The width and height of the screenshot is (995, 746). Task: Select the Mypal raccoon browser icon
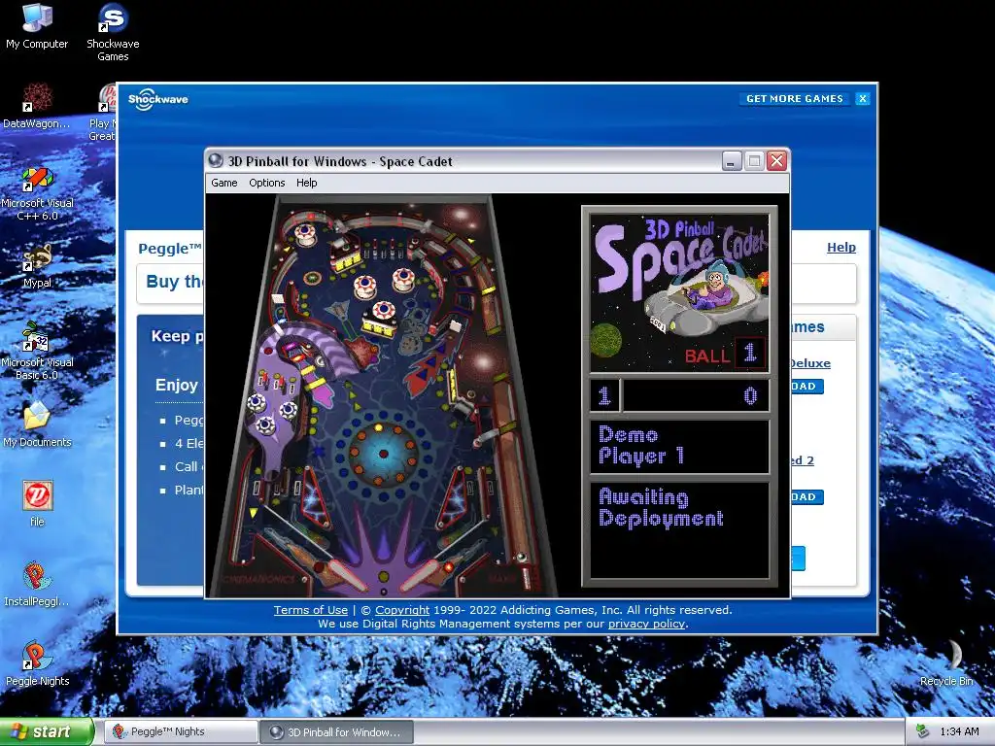(x=37, y=266)
